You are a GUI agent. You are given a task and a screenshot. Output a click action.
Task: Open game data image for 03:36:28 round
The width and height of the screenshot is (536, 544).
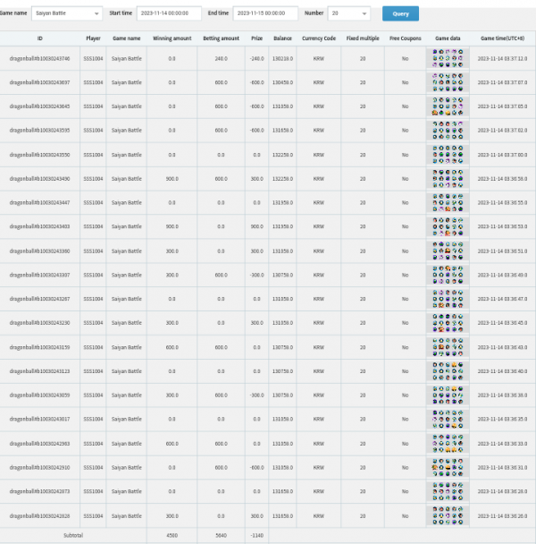point(448,491)
